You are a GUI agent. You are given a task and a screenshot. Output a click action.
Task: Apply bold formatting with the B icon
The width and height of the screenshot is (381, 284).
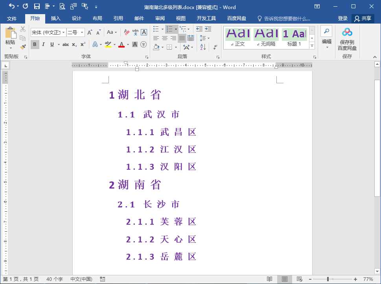[x=35, y=44]
